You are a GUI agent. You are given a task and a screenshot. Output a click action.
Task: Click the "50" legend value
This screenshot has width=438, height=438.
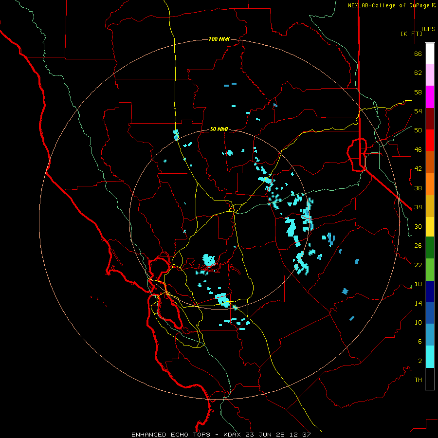[x=418, y=130]
